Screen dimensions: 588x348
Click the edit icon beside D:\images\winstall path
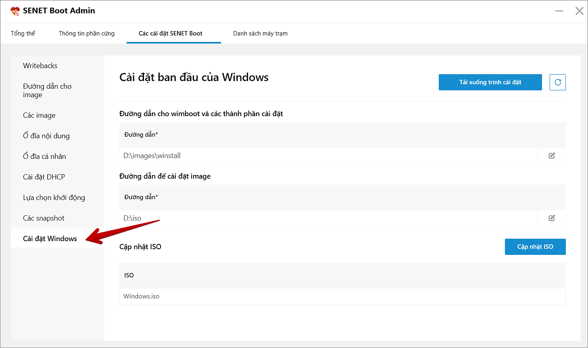(551, 155)
